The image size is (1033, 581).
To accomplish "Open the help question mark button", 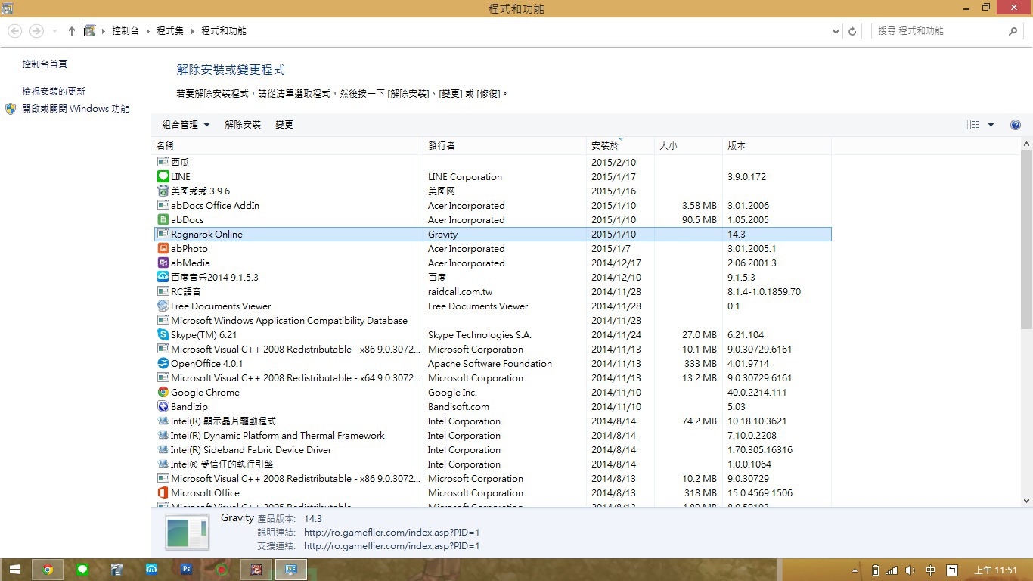I will 1016,125.
